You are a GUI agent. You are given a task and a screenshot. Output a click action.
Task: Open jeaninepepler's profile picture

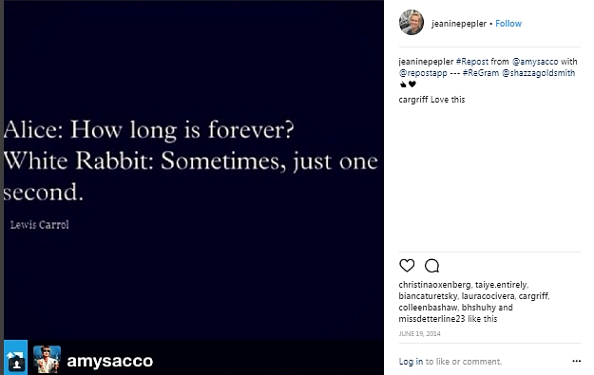click(x=412, y=23)
